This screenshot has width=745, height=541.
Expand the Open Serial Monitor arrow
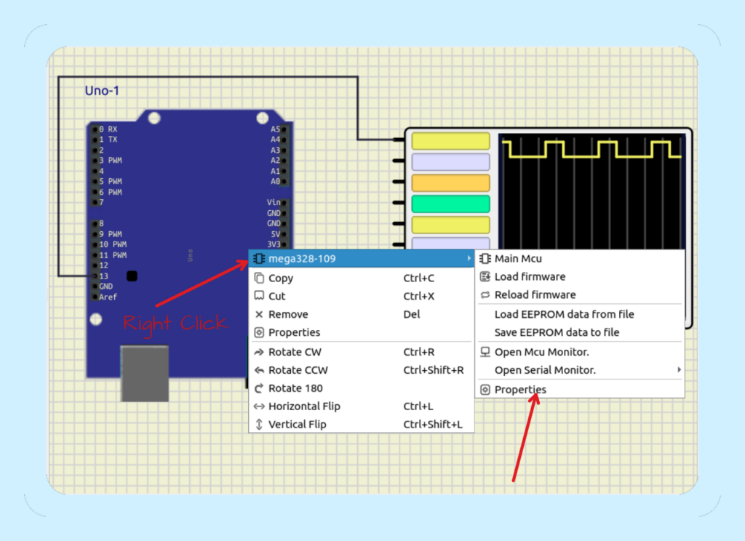[679, 369]
